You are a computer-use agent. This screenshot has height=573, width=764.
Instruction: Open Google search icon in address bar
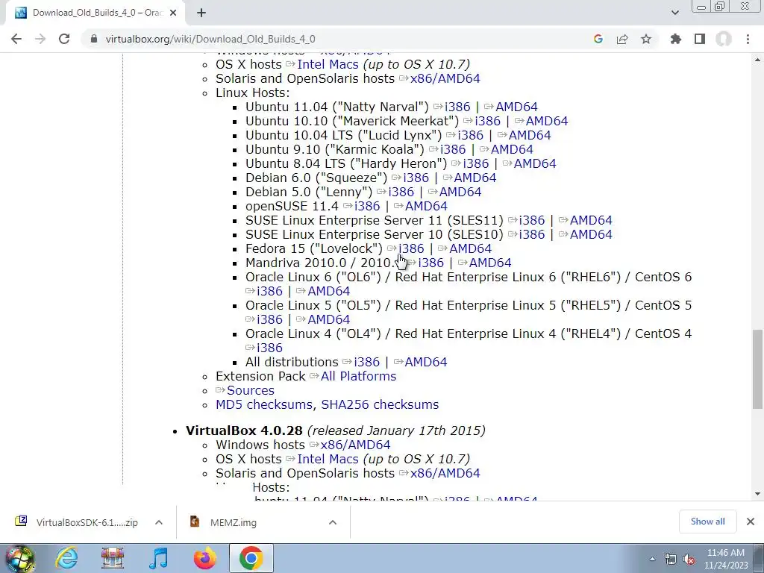(598, 39)
